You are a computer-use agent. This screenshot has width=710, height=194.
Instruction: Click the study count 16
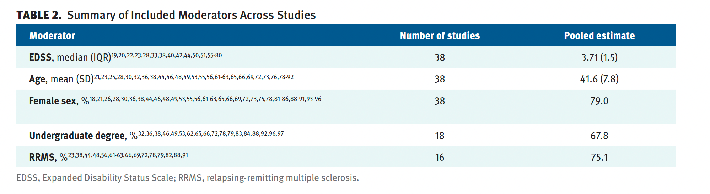[440, 157]
